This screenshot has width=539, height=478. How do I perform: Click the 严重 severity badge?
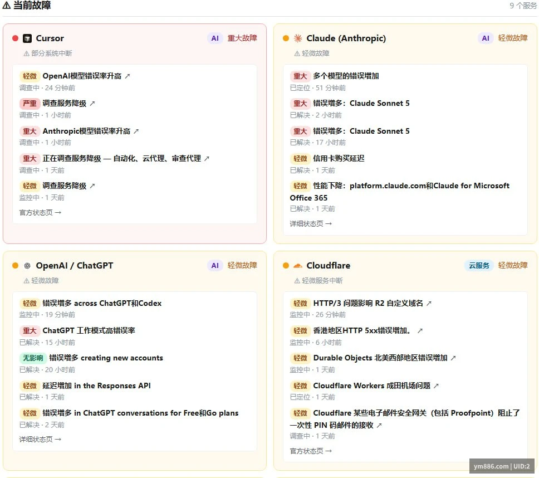(x=30, y=104)
